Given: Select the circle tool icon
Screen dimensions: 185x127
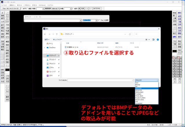Looking at the screenshot, I should (x=7, y=18).
